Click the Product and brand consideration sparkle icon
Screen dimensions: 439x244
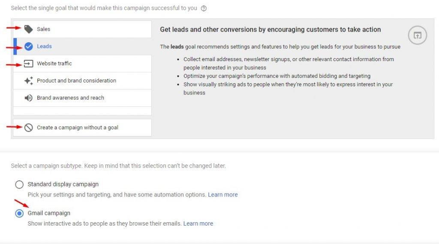tap(28, 81)
